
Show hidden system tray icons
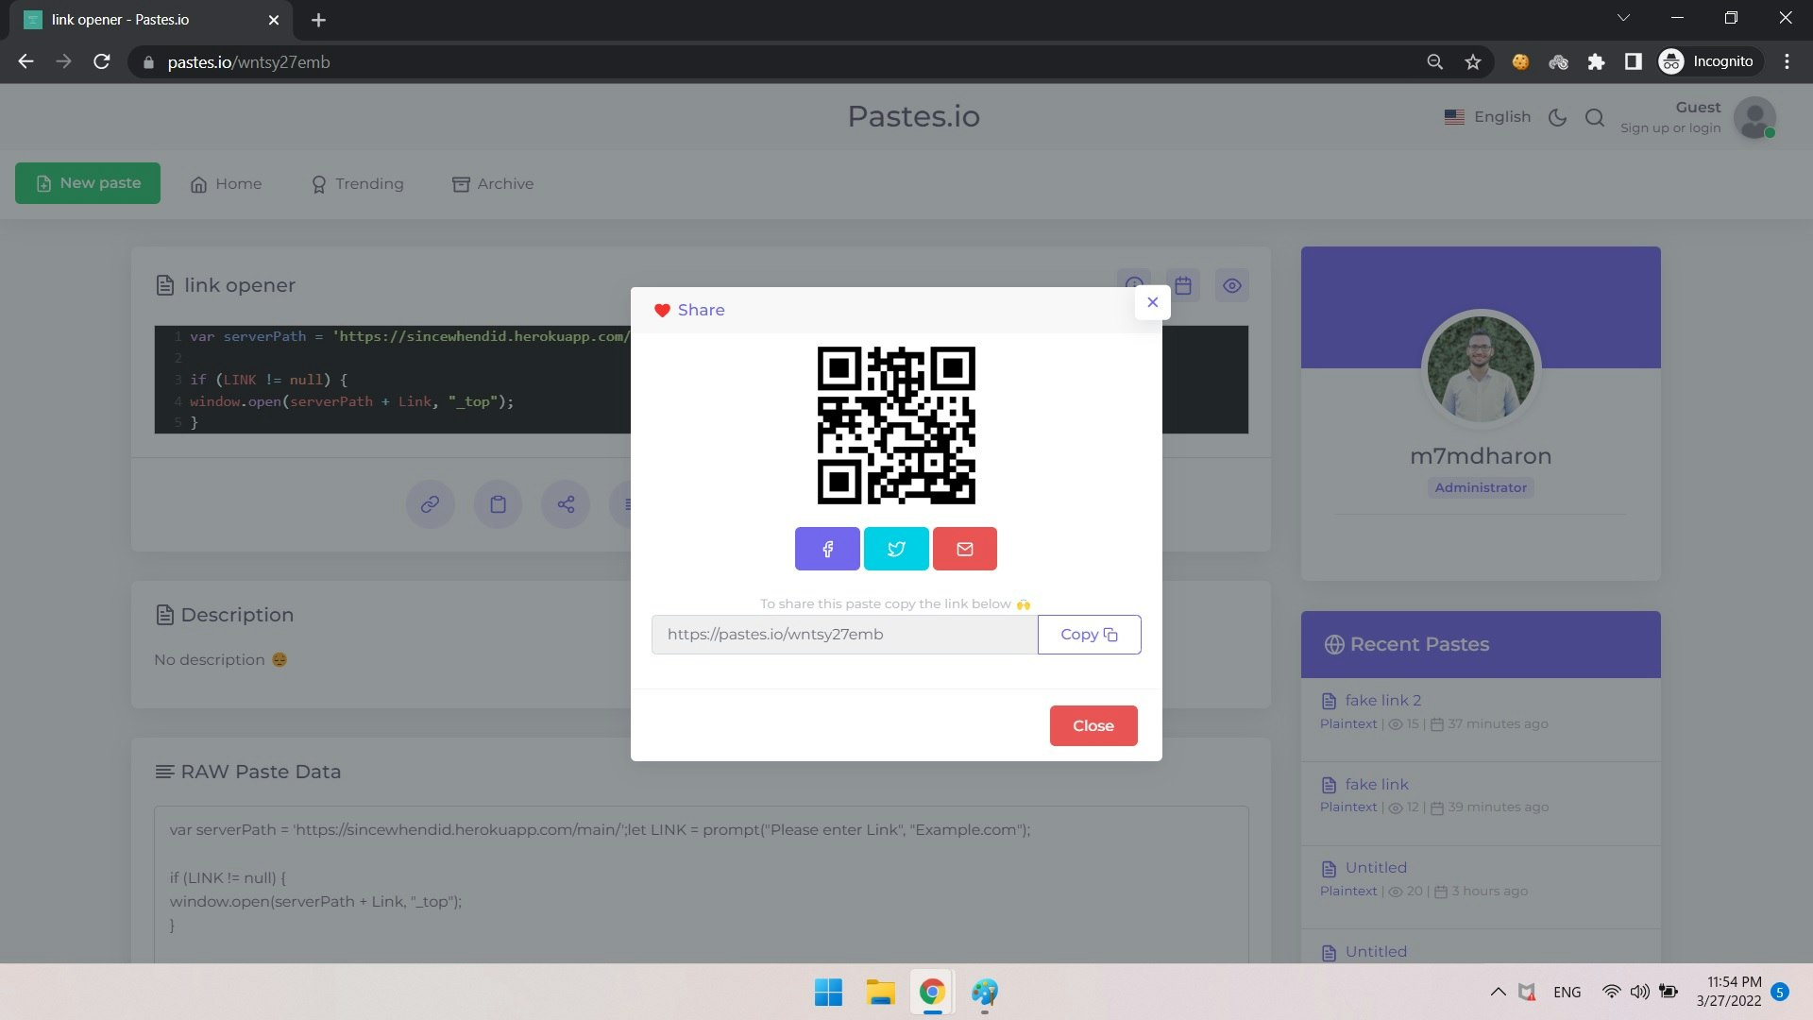tap(1498, 992)
